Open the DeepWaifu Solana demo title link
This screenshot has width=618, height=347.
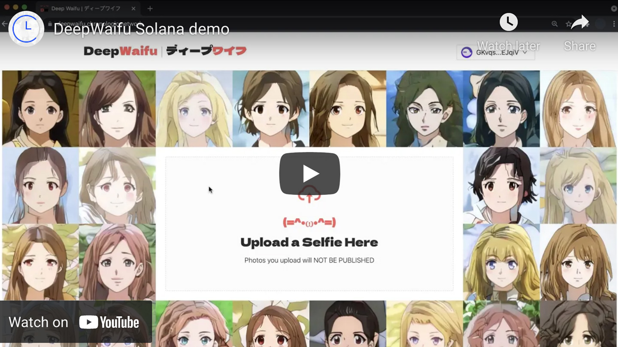coord(141,29)
